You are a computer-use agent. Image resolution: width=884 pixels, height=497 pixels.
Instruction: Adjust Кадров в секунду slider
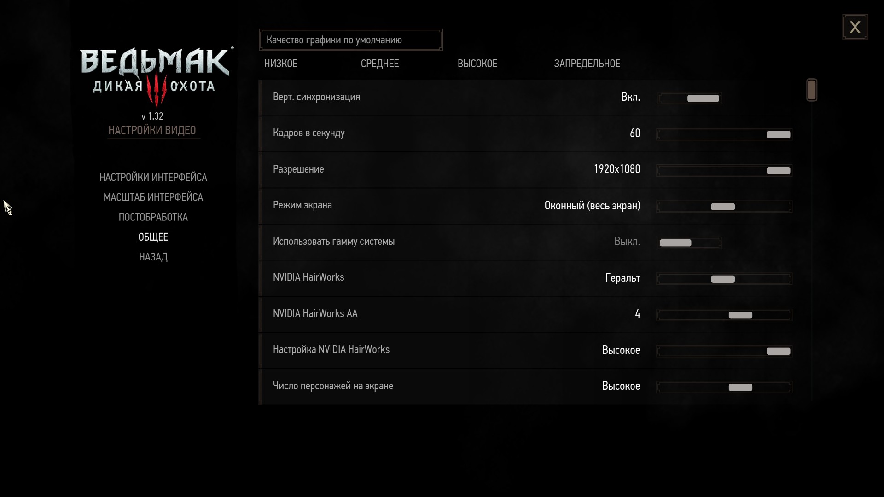[724, 134]
